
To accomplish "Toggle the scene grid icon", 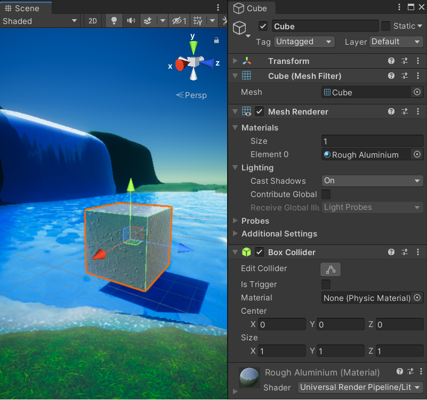I will pos(198,21).
